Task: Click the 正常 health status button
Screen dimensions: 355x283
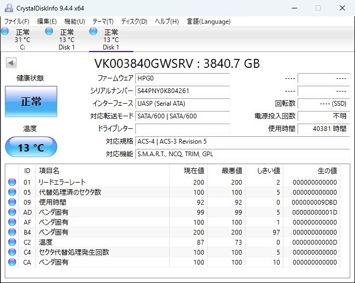Action: [x=31, y=102]
